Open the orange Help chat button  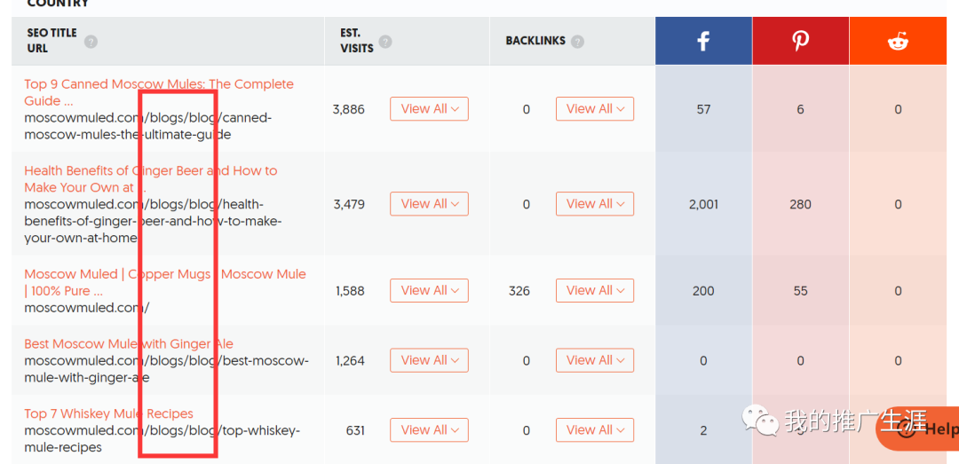coord(917,429)
